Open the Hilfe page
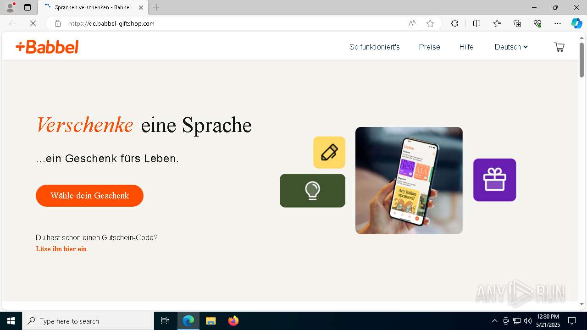587x330 pixels. [x=466, y=47]
